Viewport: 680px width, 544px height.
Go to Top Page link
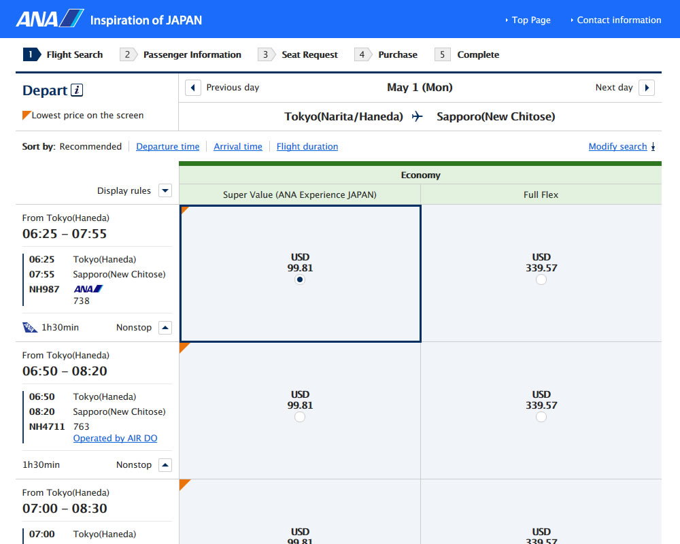point(530,20)
